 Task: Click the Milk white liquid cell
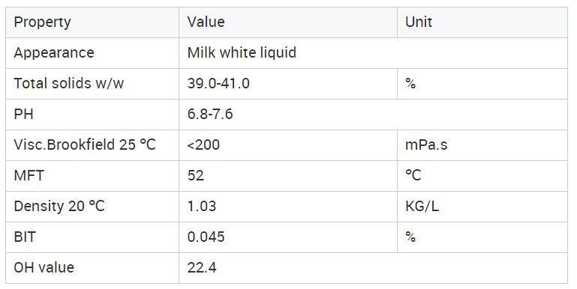click(x=373, y=53)
